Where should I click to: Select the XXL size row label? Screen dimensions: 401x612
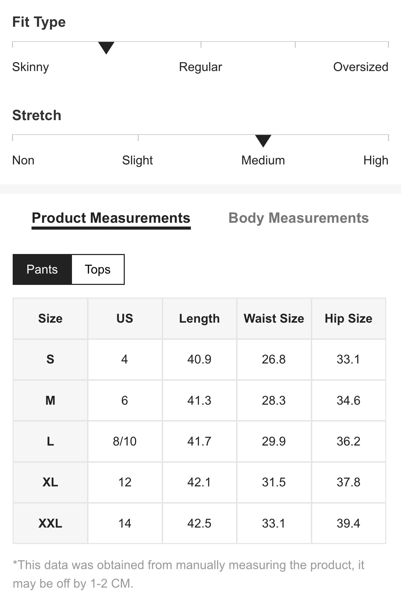click(x=50, y=523)
